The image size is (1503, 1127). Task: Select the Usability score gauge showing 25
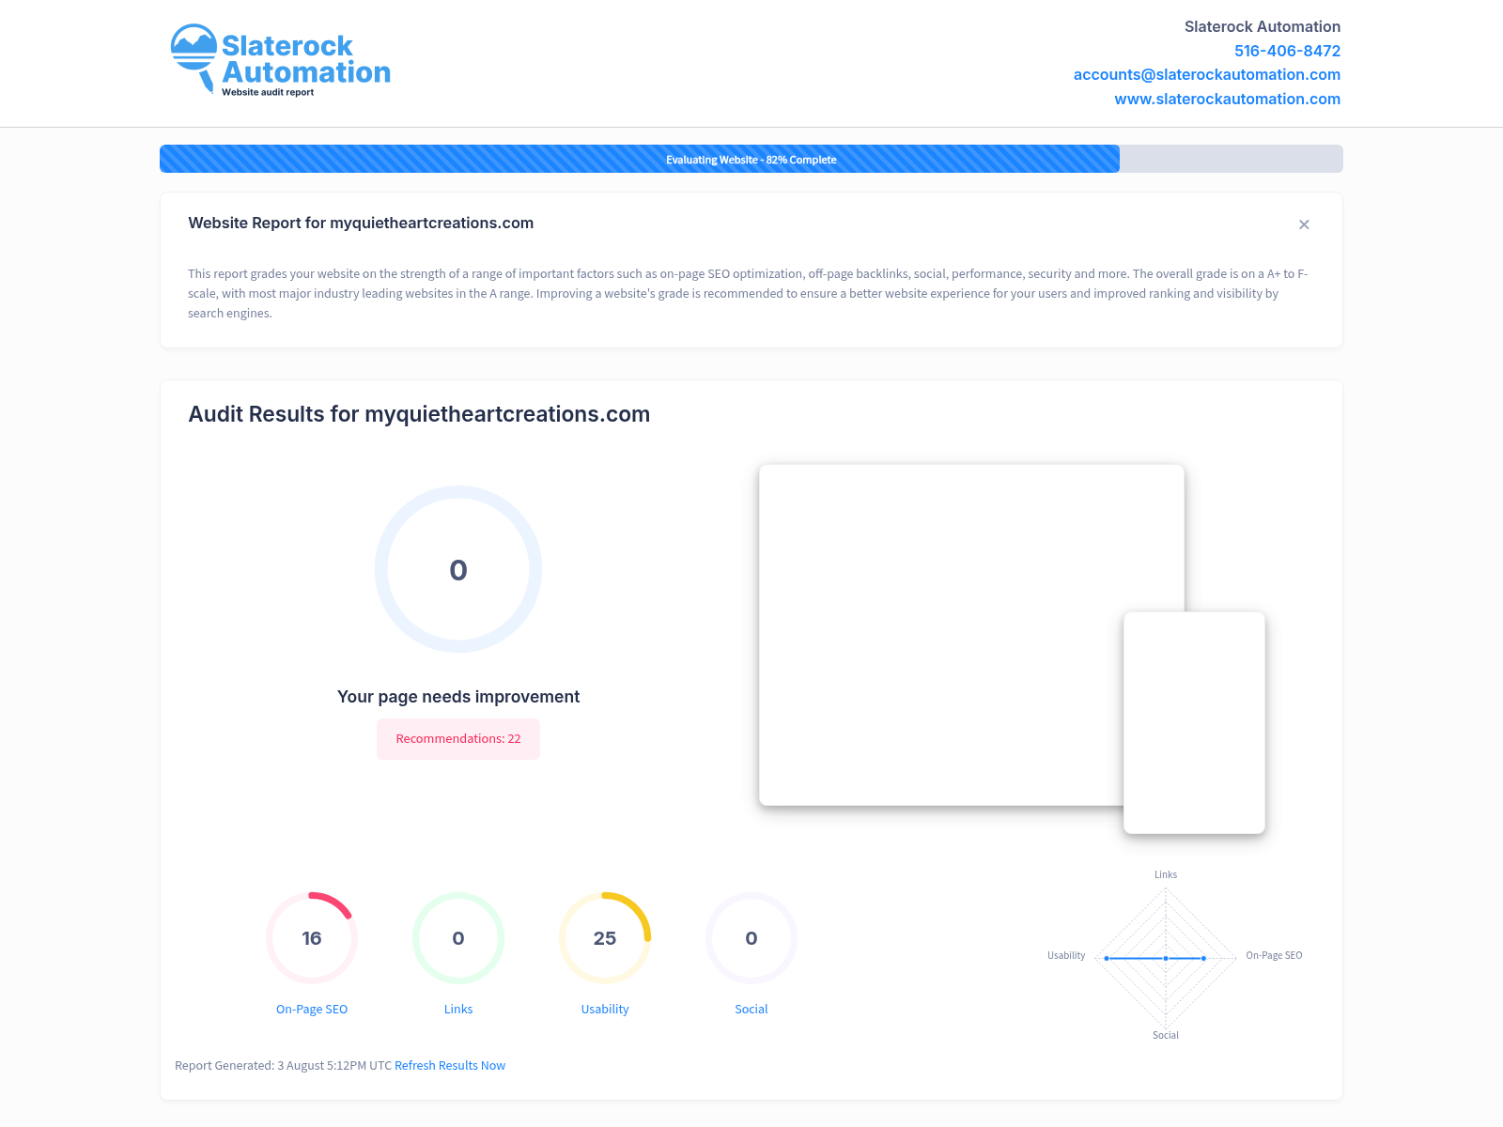[605, 938]
